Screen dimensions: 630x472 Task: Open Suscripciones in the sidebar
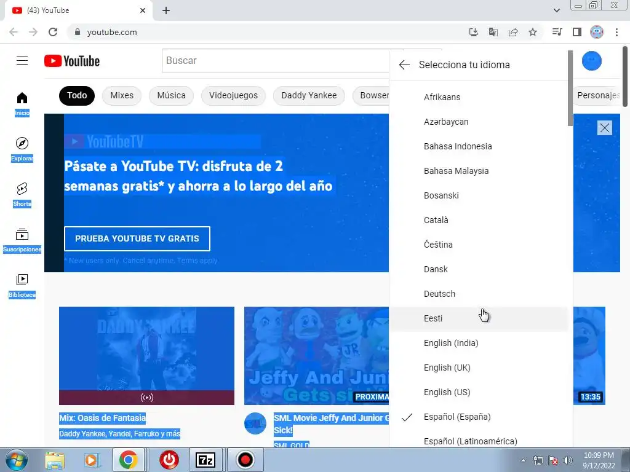tap(22, 240)
